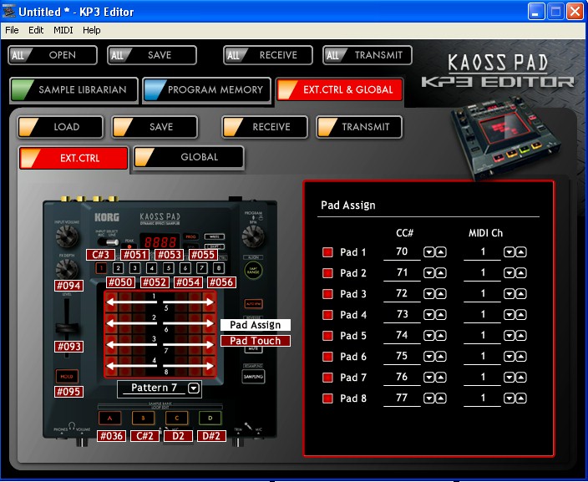Decrease Pad 1 CC# with down arrow

point(428,252)
